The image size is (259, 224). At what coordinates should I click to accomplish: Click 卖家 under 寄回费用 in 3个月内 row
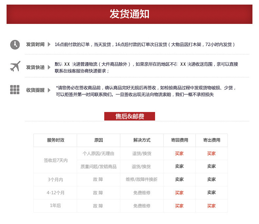tap(179, 179)
